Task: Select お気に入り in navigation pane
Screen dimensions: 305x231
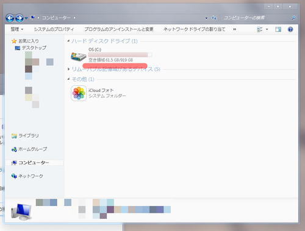Action: pos(29,41)
